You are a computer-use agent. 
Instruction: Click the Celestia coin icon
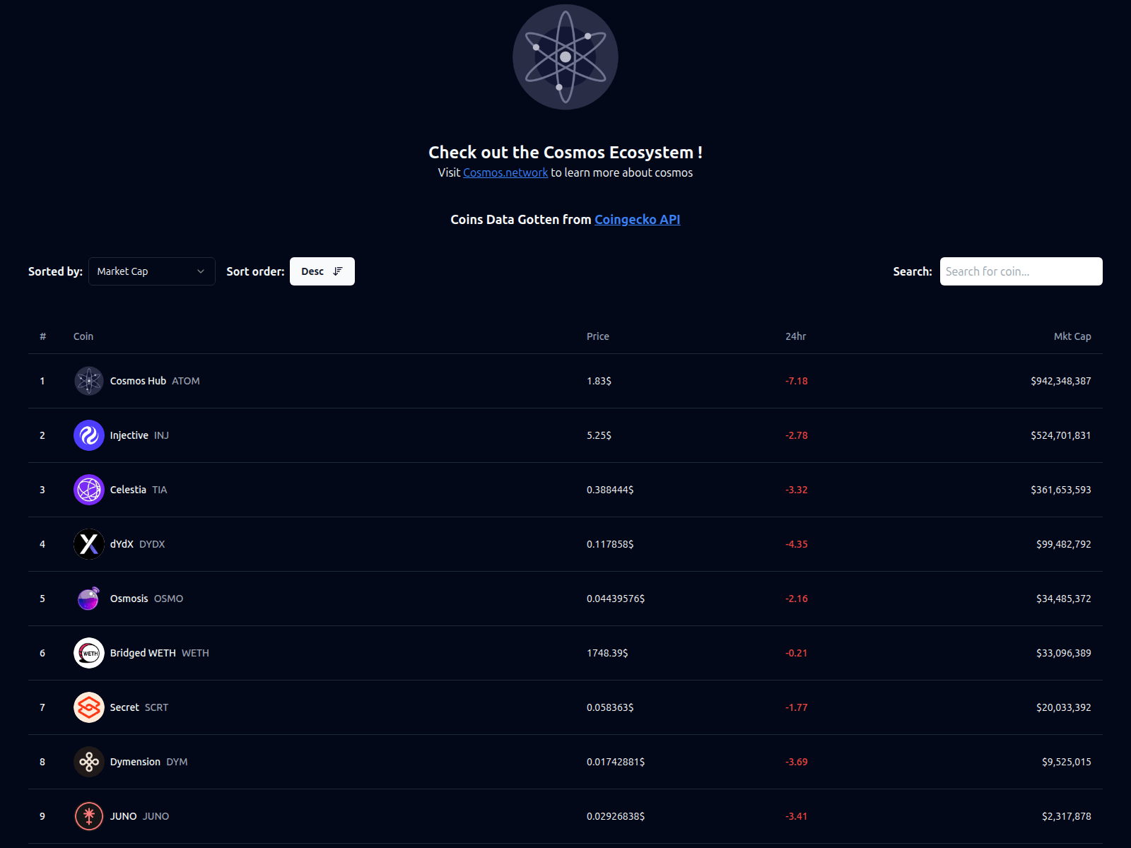tap(89, 490)
